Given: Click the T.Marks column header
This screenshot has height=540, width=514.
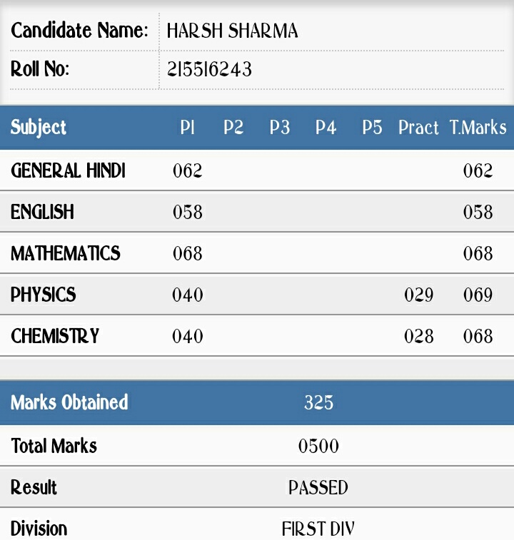Looking at the screenshot, I should pos(478,128).
